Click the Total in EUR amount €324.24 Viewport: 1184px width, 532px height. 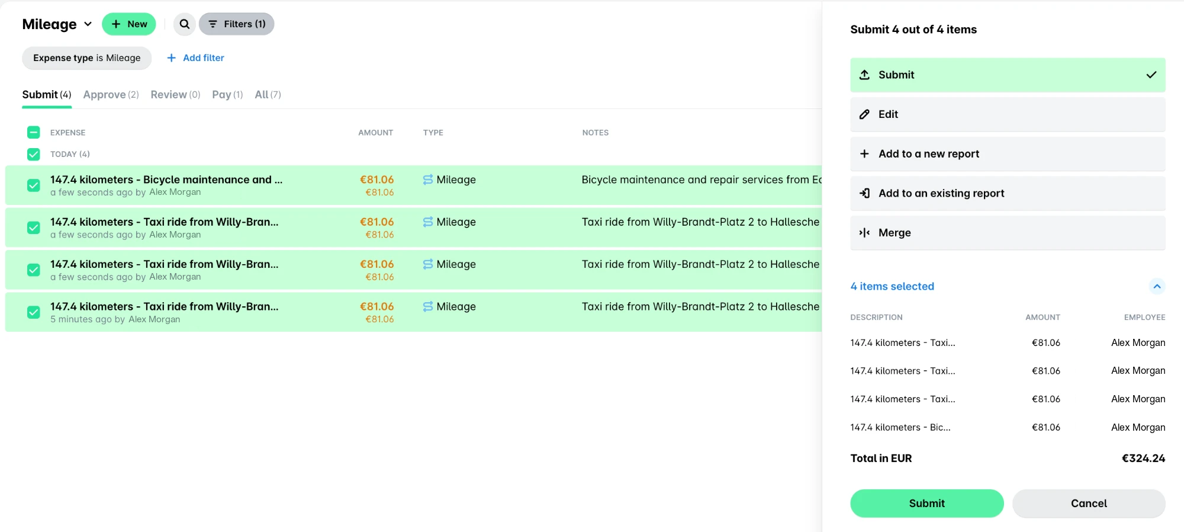point(1143,459)
